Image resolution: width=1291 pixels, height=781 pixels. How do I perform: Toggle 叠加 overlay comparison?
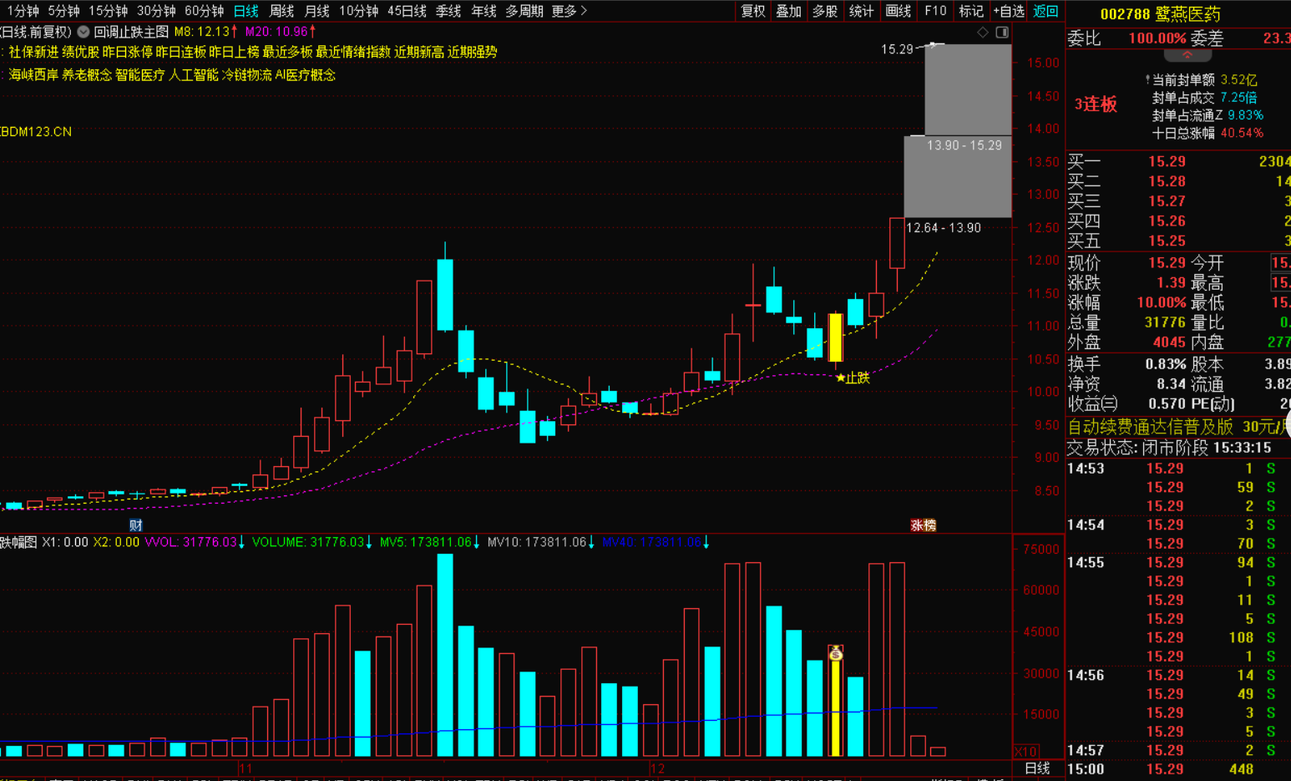click(x=788, y=11)
